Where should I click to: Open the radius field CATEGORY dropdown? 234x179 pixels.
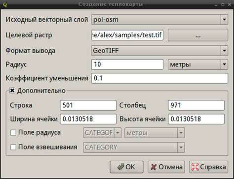[102, 133]
